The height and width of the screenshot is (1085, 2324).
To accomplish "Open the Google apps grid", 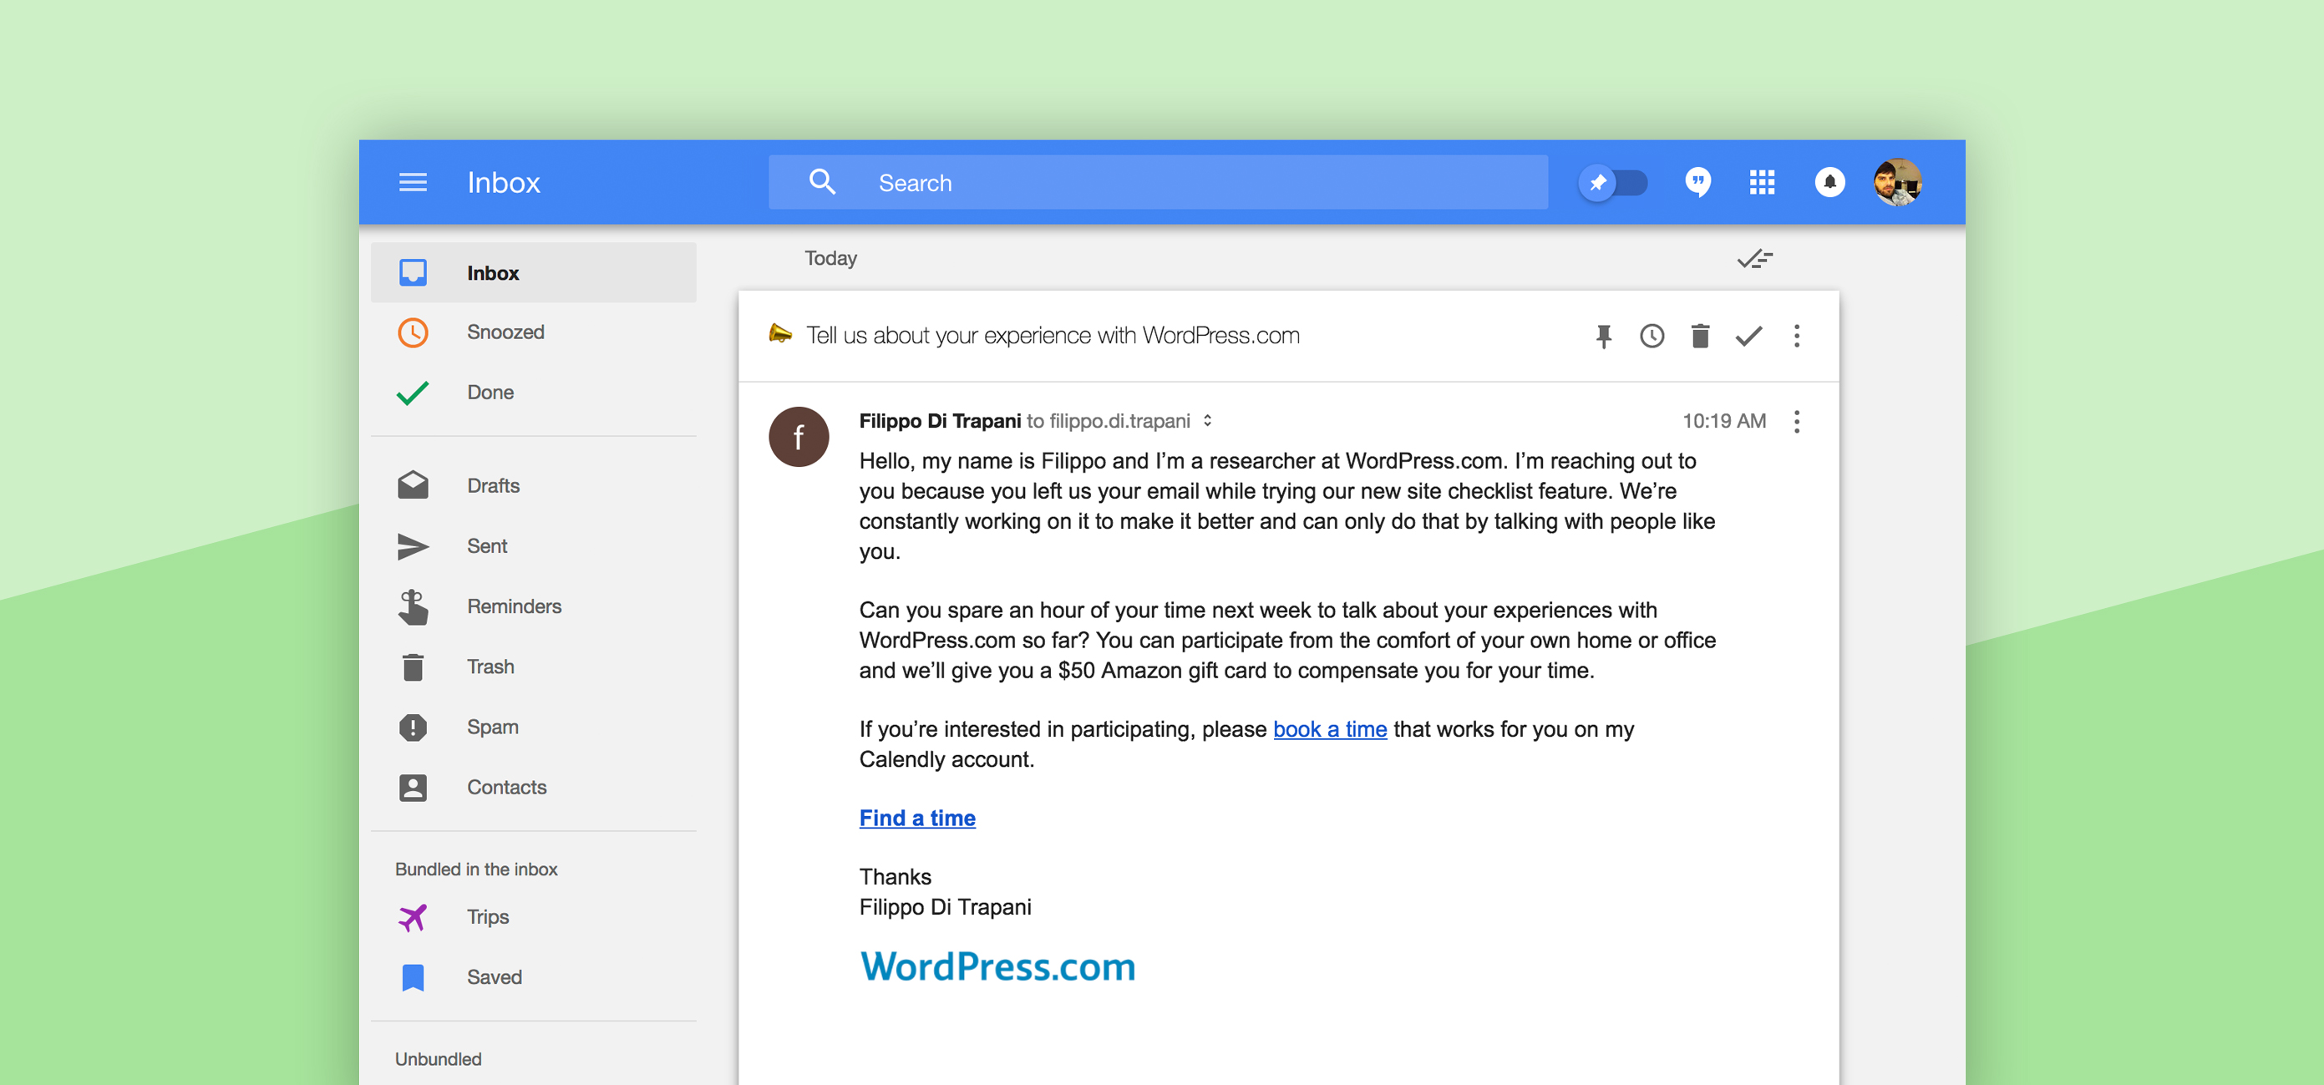I will coord(1762,183).
